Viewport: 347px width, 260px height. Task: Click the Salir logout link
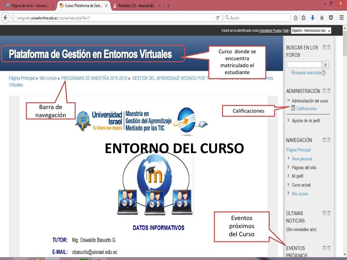[286, 30]
